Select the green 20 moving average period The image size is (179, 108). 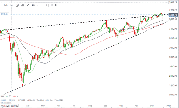7,97
